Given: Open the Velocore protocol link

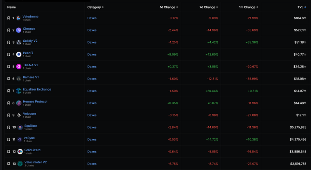Looking at the screenshot, I should 30,113.
